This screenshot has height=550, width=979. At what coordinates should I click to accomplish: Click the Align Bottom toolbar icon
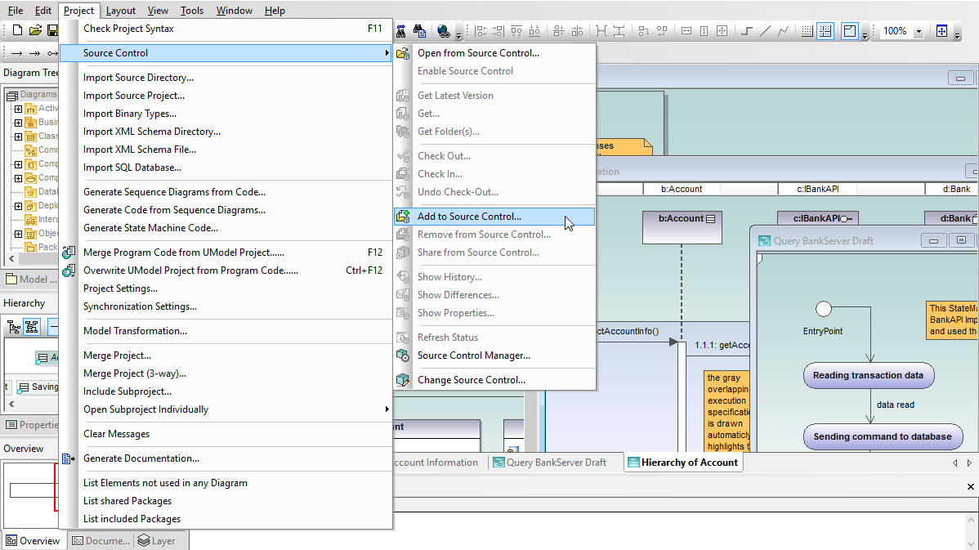[534, 30]
